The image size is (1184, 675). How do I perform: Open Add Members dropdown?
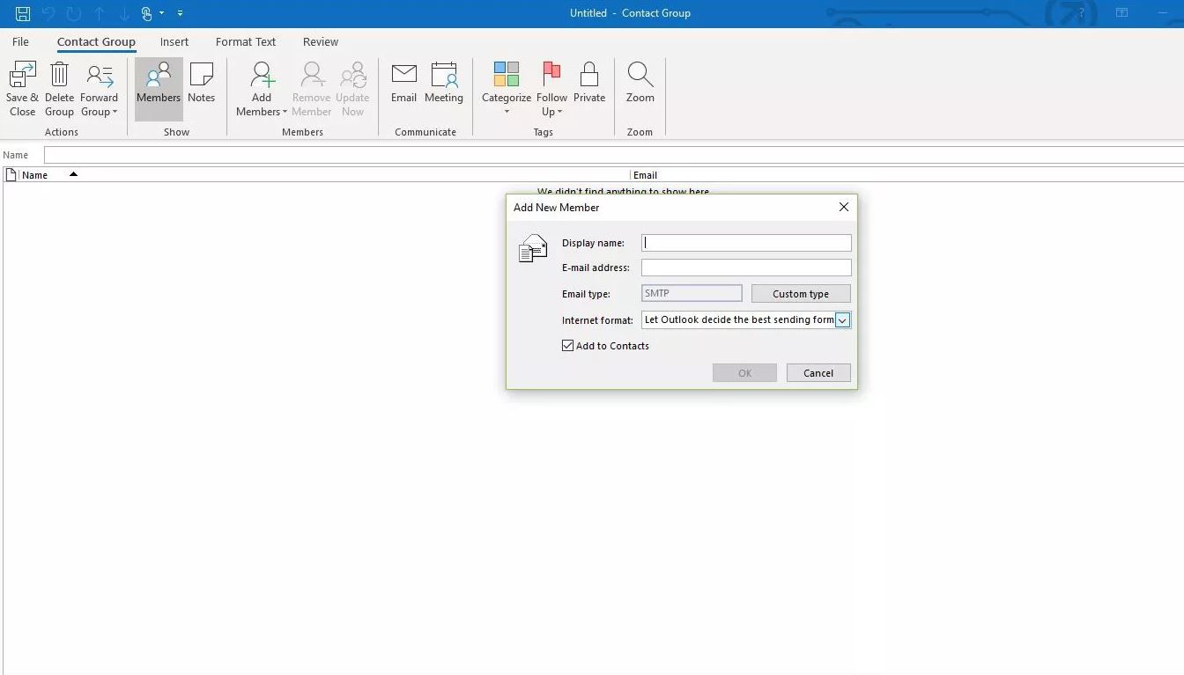[261, 89]
